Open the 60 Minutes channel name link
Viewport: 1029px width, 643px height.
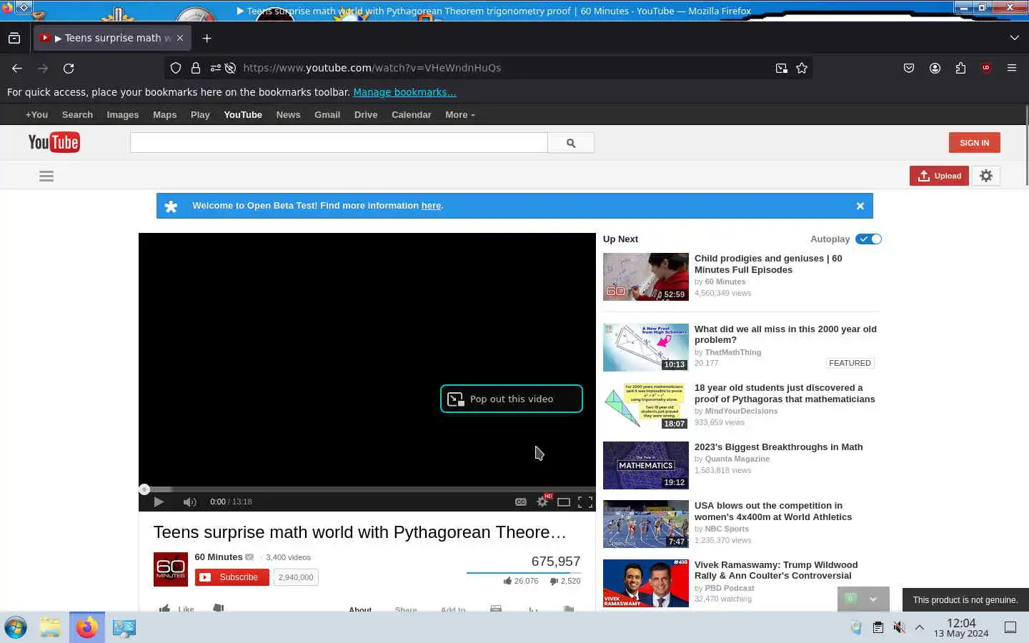click(x=219, y=557)
